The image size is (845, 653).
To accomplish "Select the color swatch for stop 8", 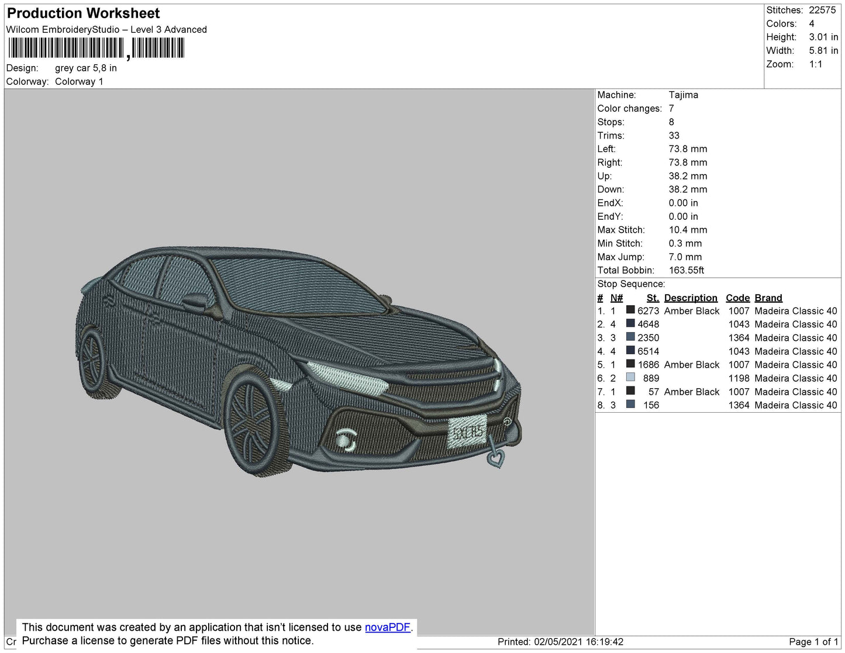I will click(630, 404).
